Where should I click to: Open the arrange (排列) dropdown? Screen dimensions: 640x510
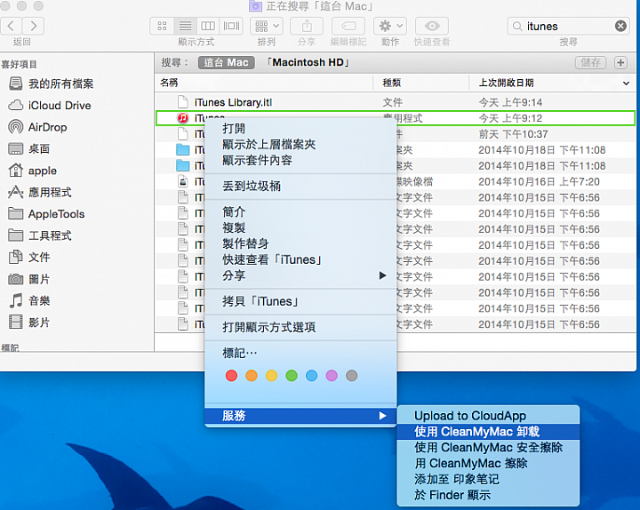267,26
